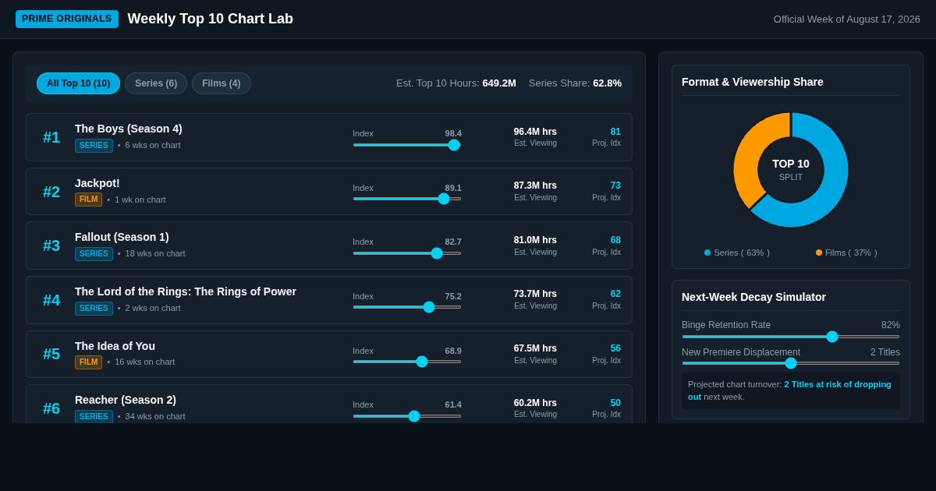The height and width of the screenshot is (491, 936).
Task: Click the SERIES tag on Reacher
Action: 94,417
